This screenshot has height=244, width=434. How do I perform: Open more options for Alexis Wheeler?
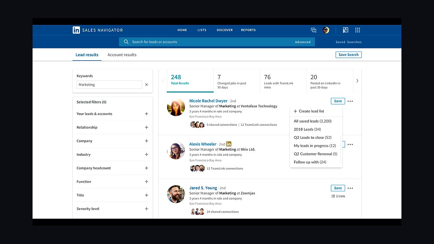click(x=350, y=145)
